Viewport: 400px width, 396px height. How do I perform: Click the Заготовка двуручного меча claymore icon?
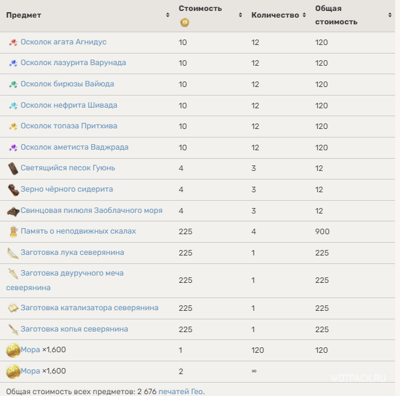(x=13, y=274)
